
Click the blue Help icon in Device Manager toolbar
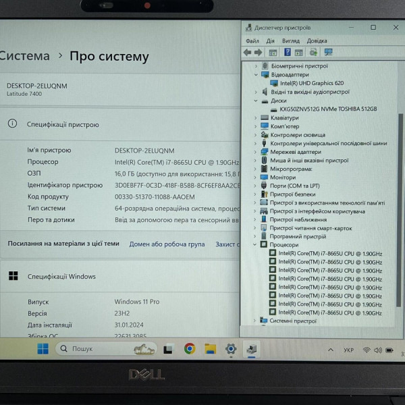tap(288, 52)
